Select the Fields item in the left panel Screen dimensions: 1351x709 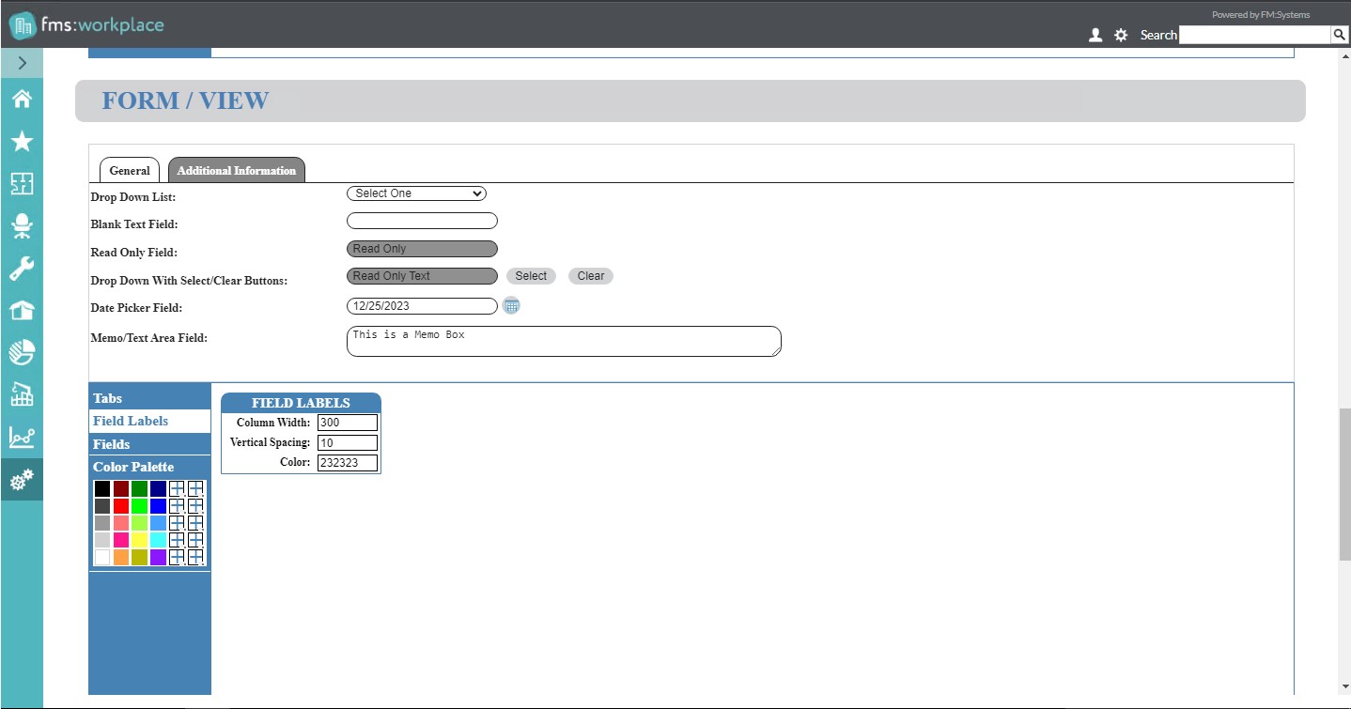click(112, 444)
